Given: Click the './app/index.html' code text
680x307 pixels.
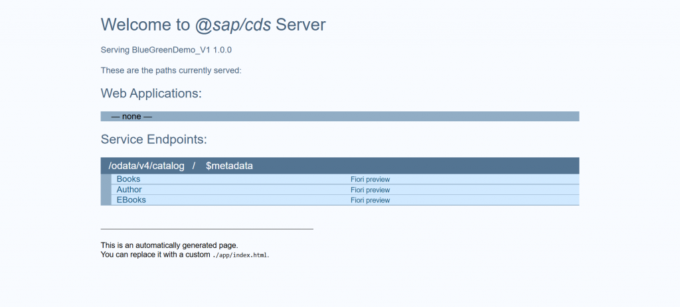Looking at the screenshot, I should point(240,255).
